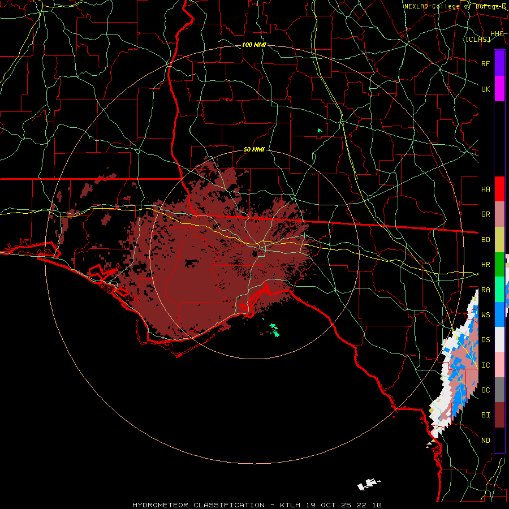Select the brown BI legend swatch

[x=499, y=415]
